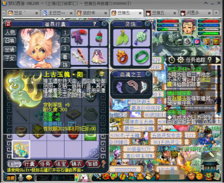The image size is (224, 183).
Task: Open the 任务追踪 help question mark
Action: 209,60
